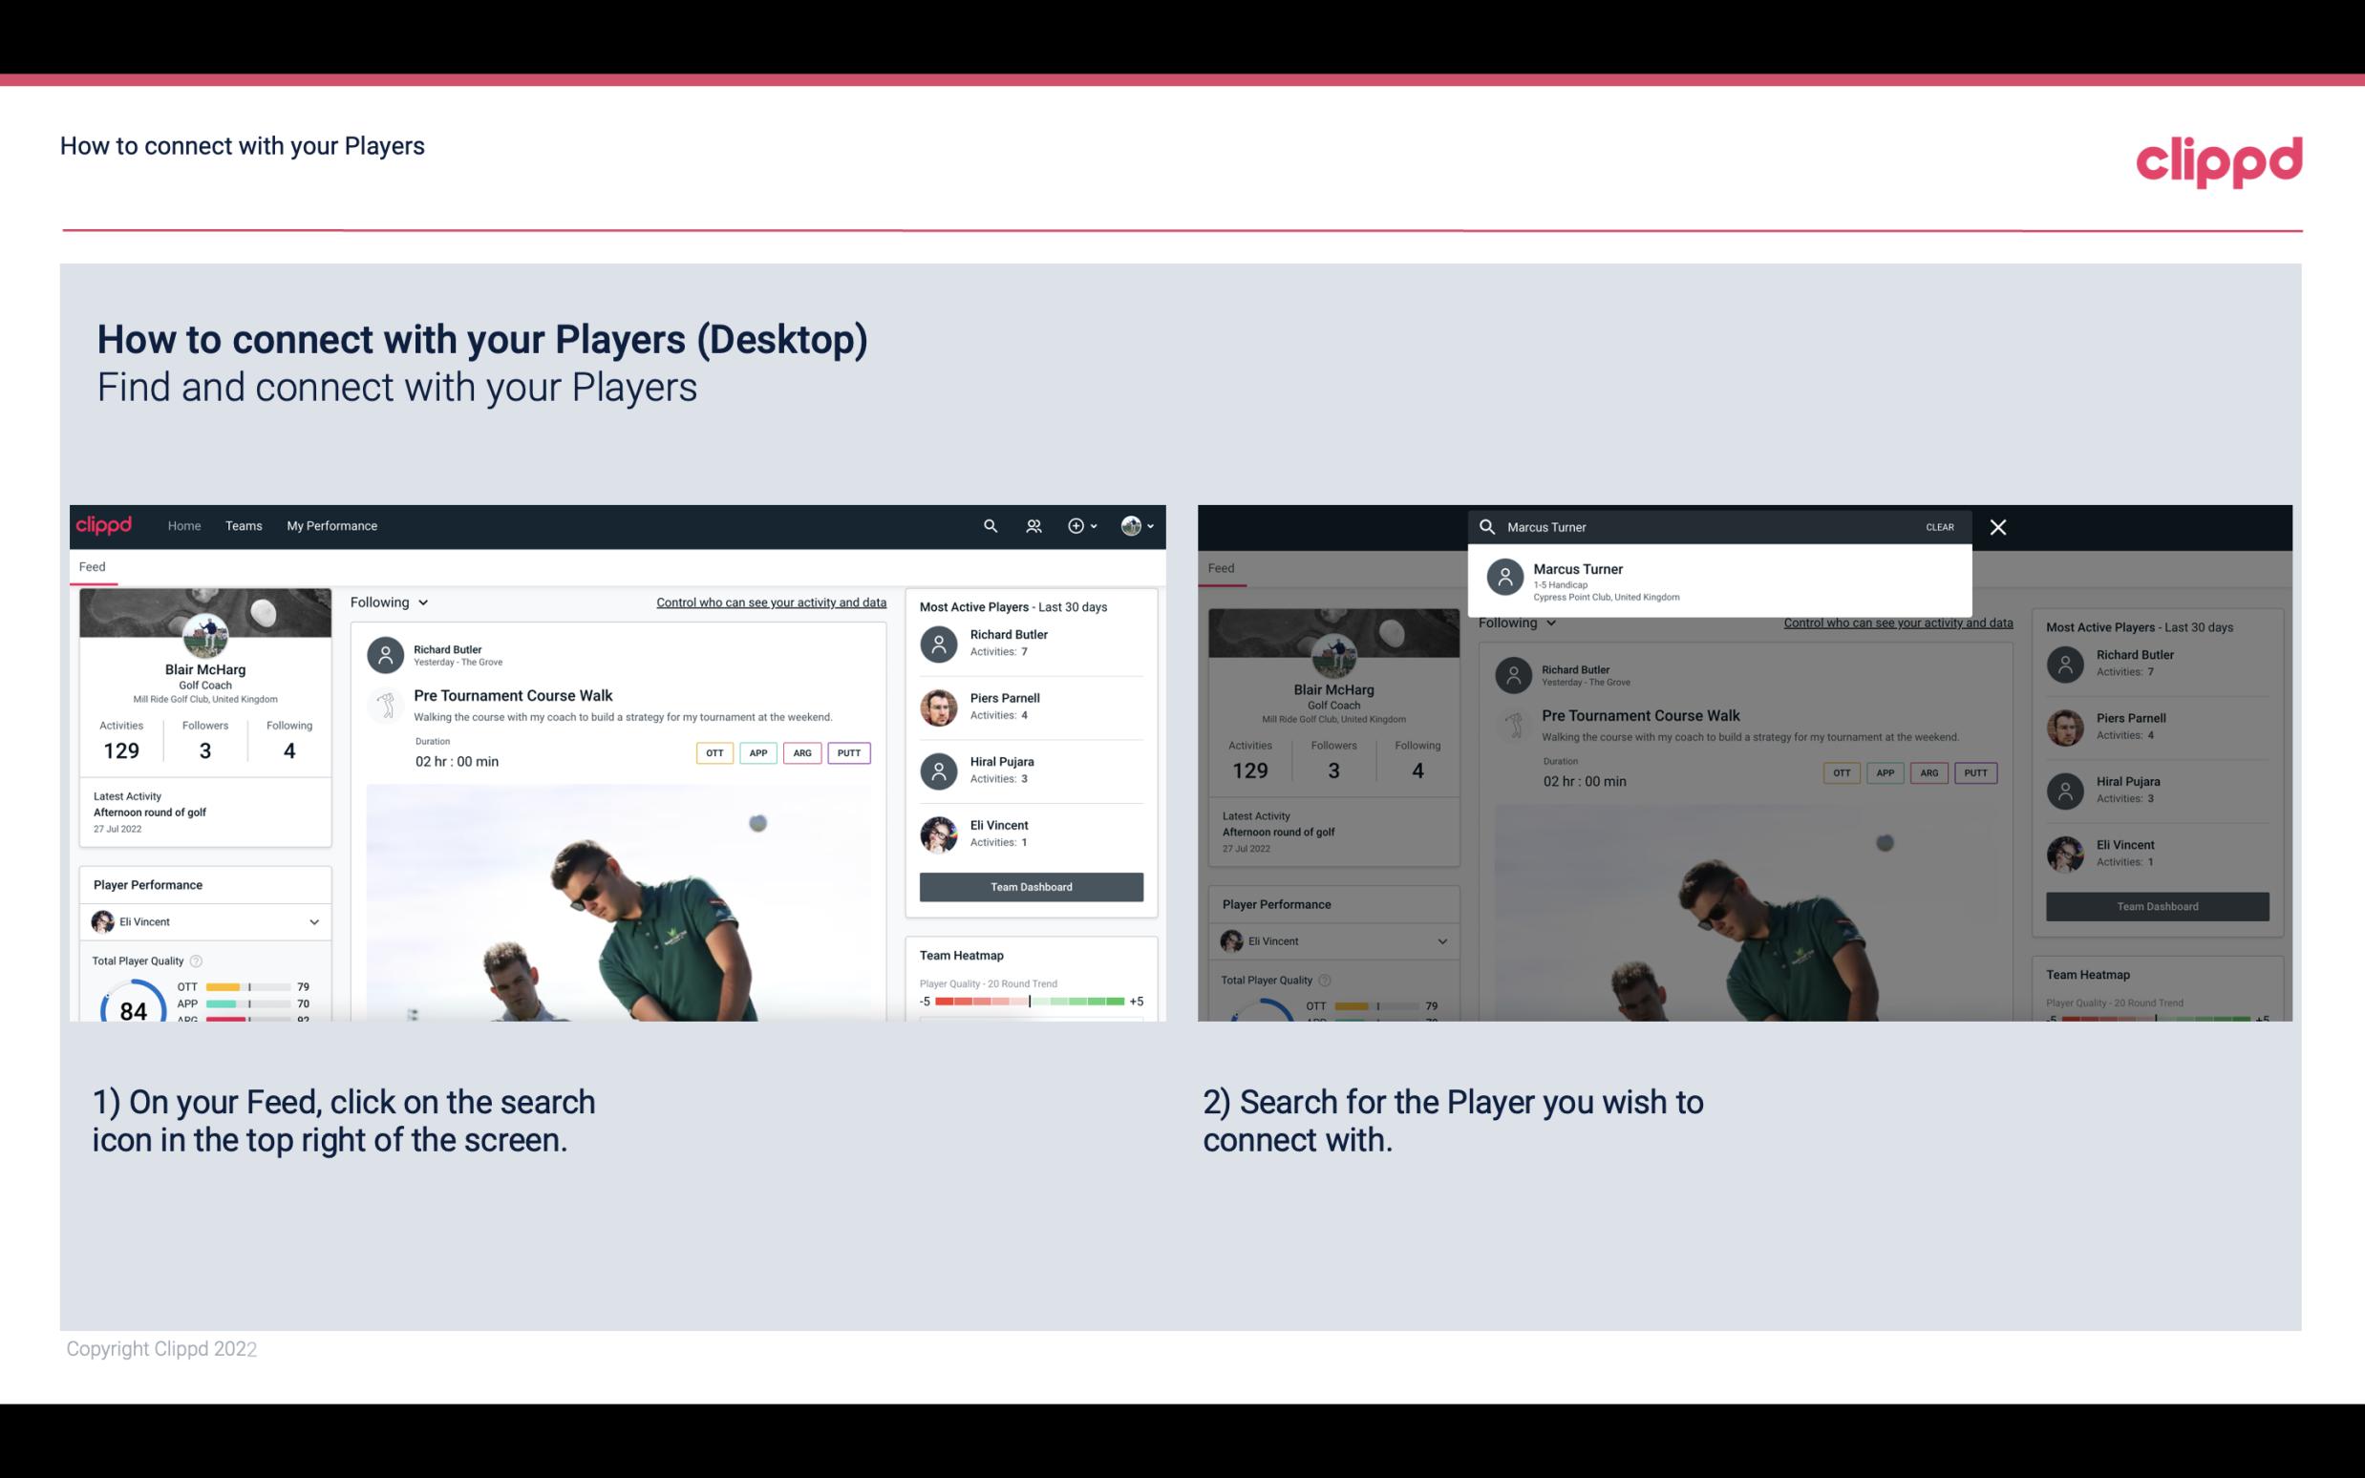
Task: Select the Home tab in navigation
Action: click(182, 526)
